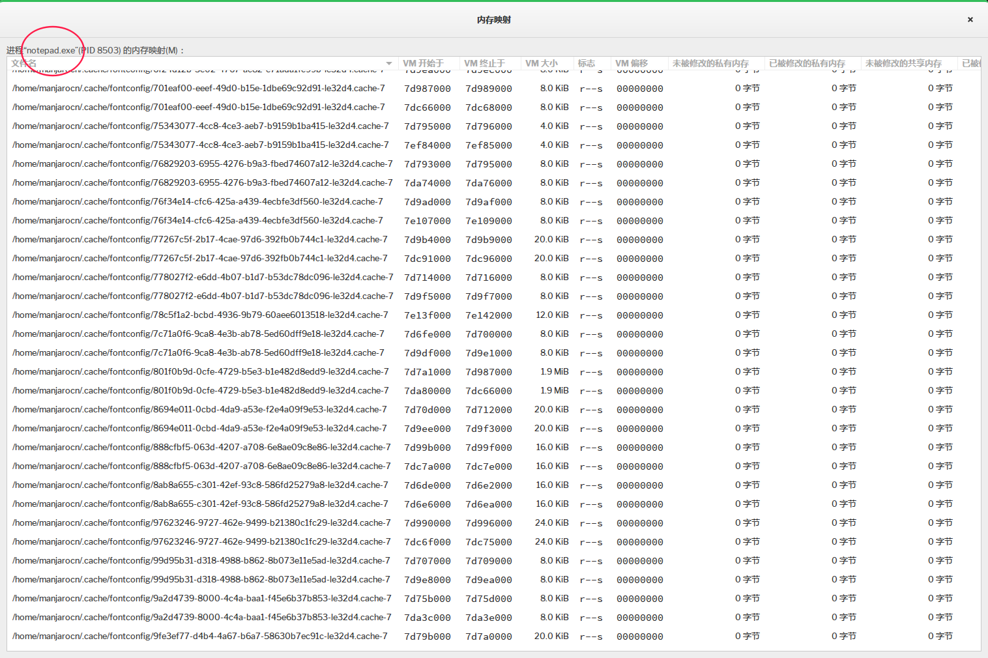Select the VM end address 7d6e2000

[489, 485]
